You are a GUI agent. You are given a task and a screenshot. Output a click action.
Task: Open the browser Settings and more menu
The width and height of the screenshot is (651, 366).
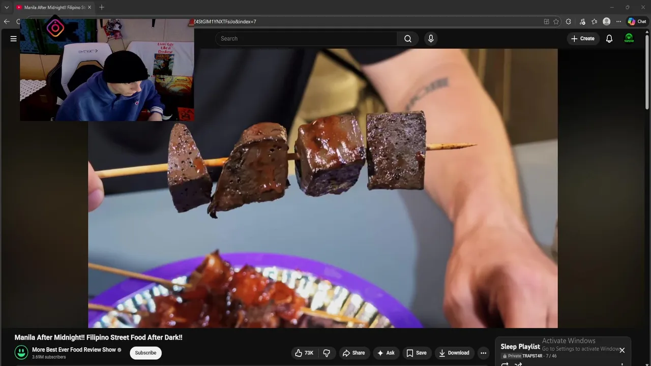(x=618, y=21)
